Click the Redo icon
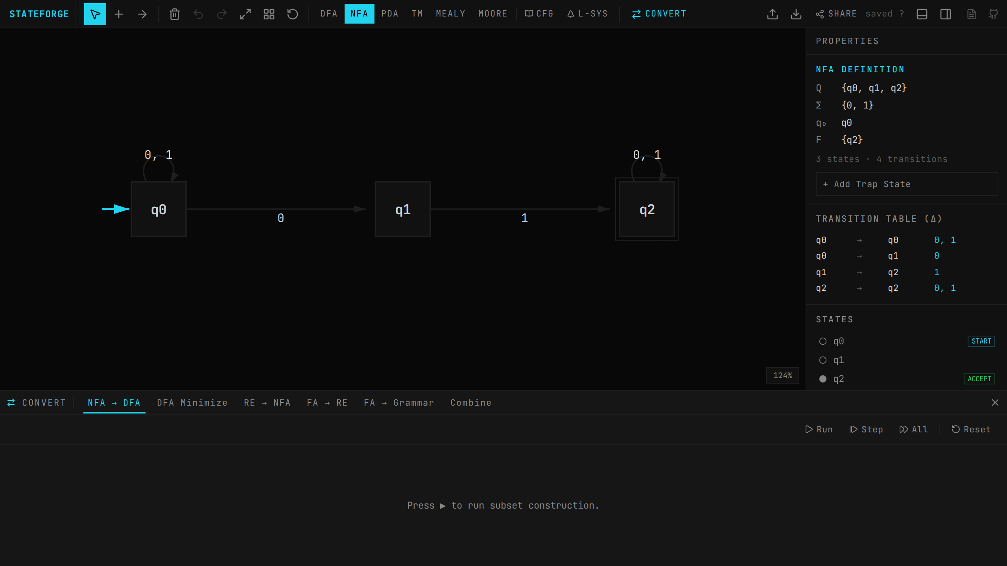Viewport: 1007px width, 566px height. (222, 14)
